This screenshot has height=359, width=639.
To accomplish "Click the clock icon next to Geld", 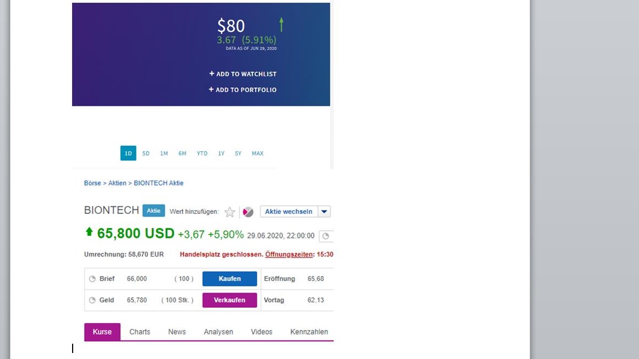I will tap(92, 300).
